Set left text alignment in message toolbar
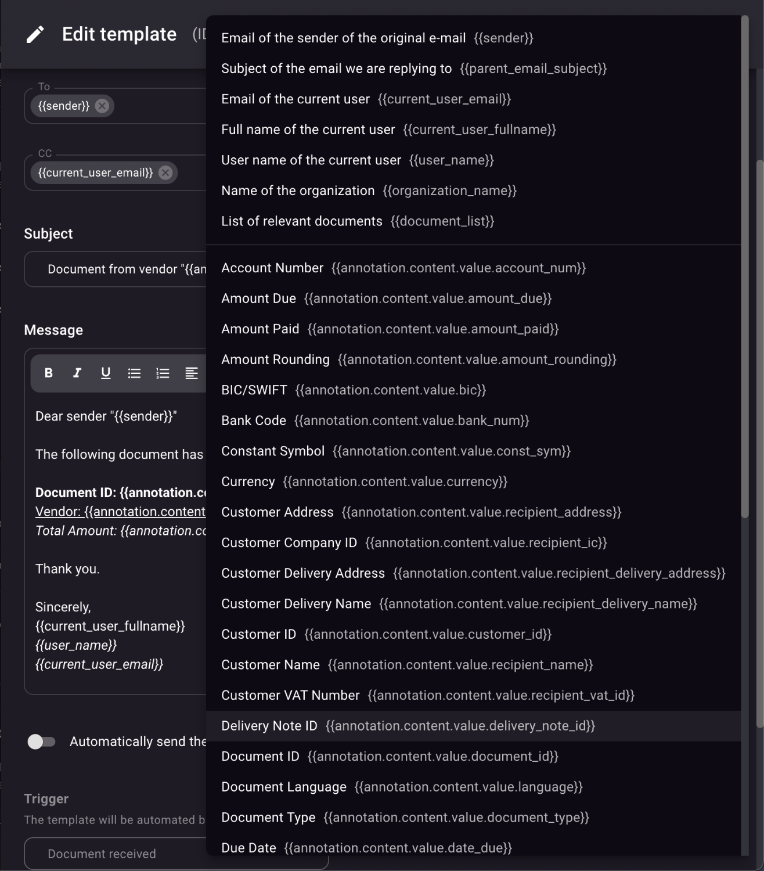764x871 pixels. pyautogui.click(x=191, y=373)
